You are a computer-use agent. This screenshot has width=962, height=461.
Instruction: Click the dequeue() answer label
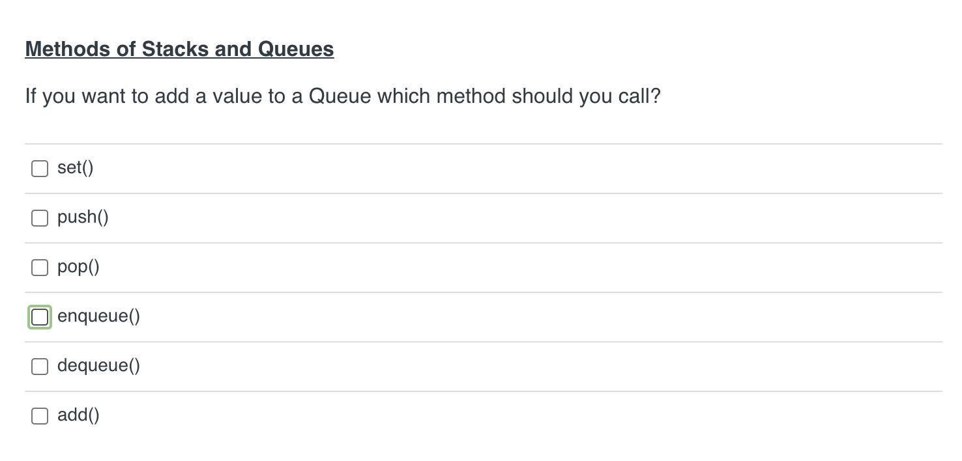(98, 365)
